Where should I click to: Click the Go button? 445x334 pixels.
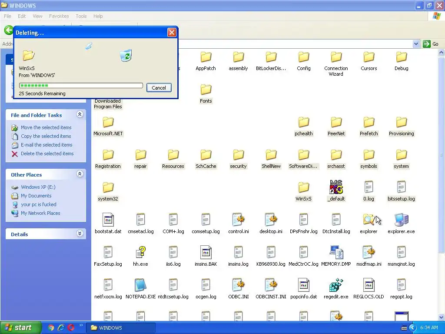431,44
